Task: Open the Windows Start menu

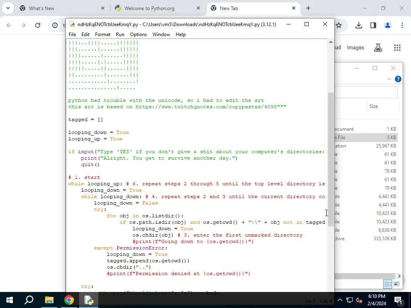Action: point(10,300)
